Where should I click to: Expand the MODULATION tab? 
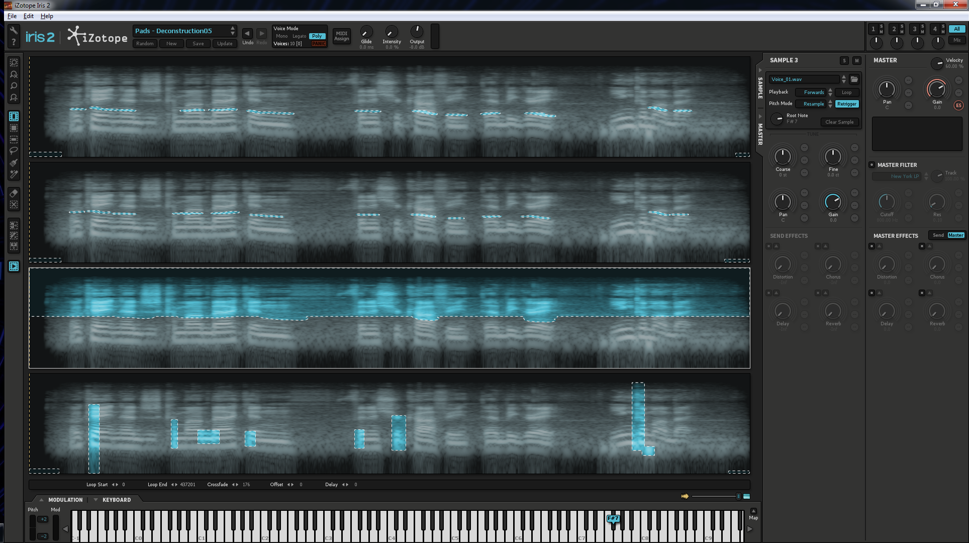(x=65, y=500)
